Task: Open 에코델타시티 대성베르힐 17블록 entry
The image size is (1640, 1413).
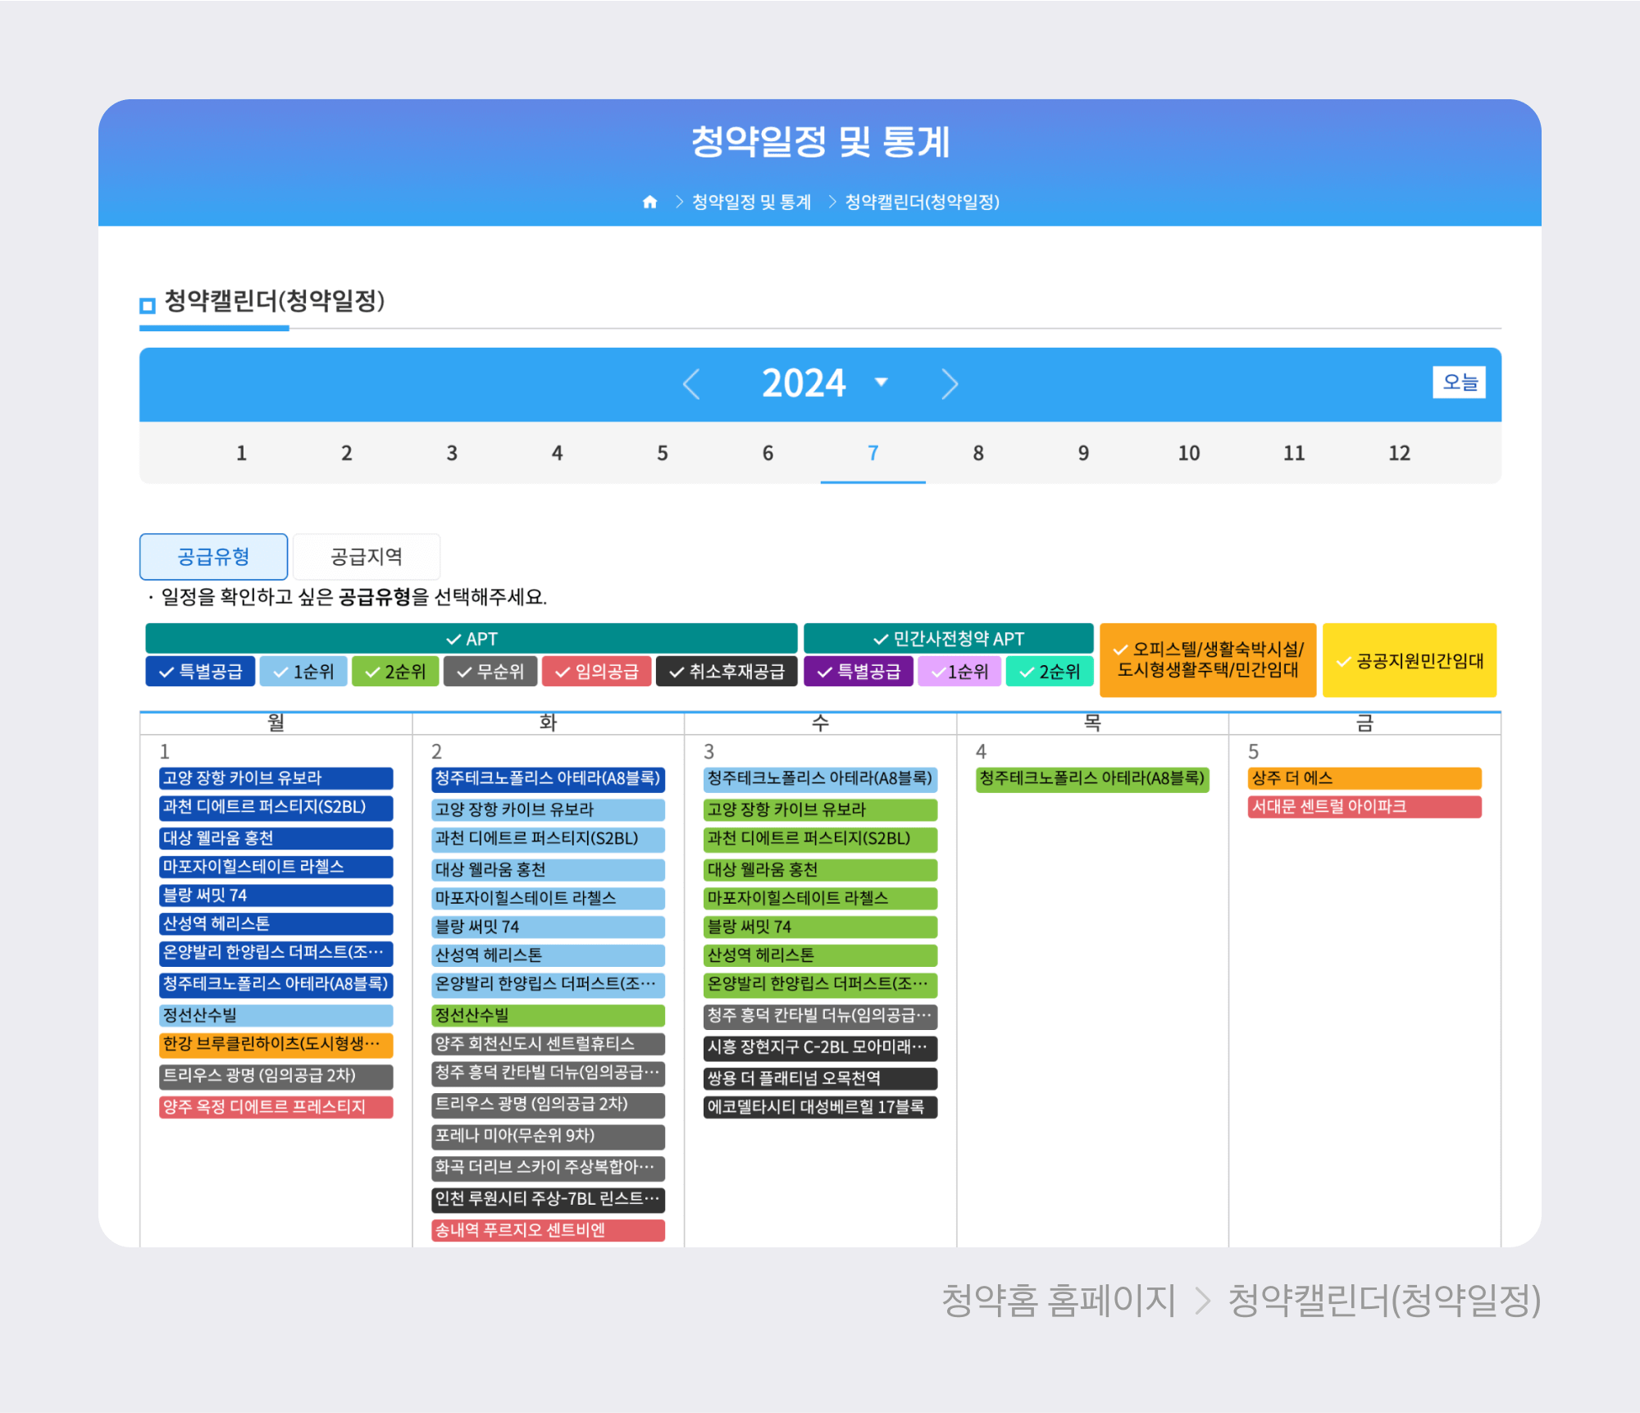Action: tap(819, 1107)
